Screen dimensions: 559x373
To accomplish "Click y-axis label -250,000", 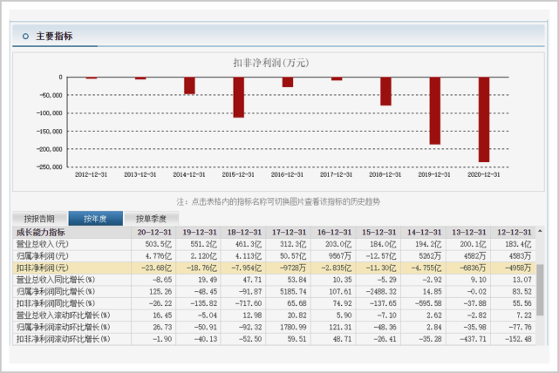I will [x=50, y=167].
